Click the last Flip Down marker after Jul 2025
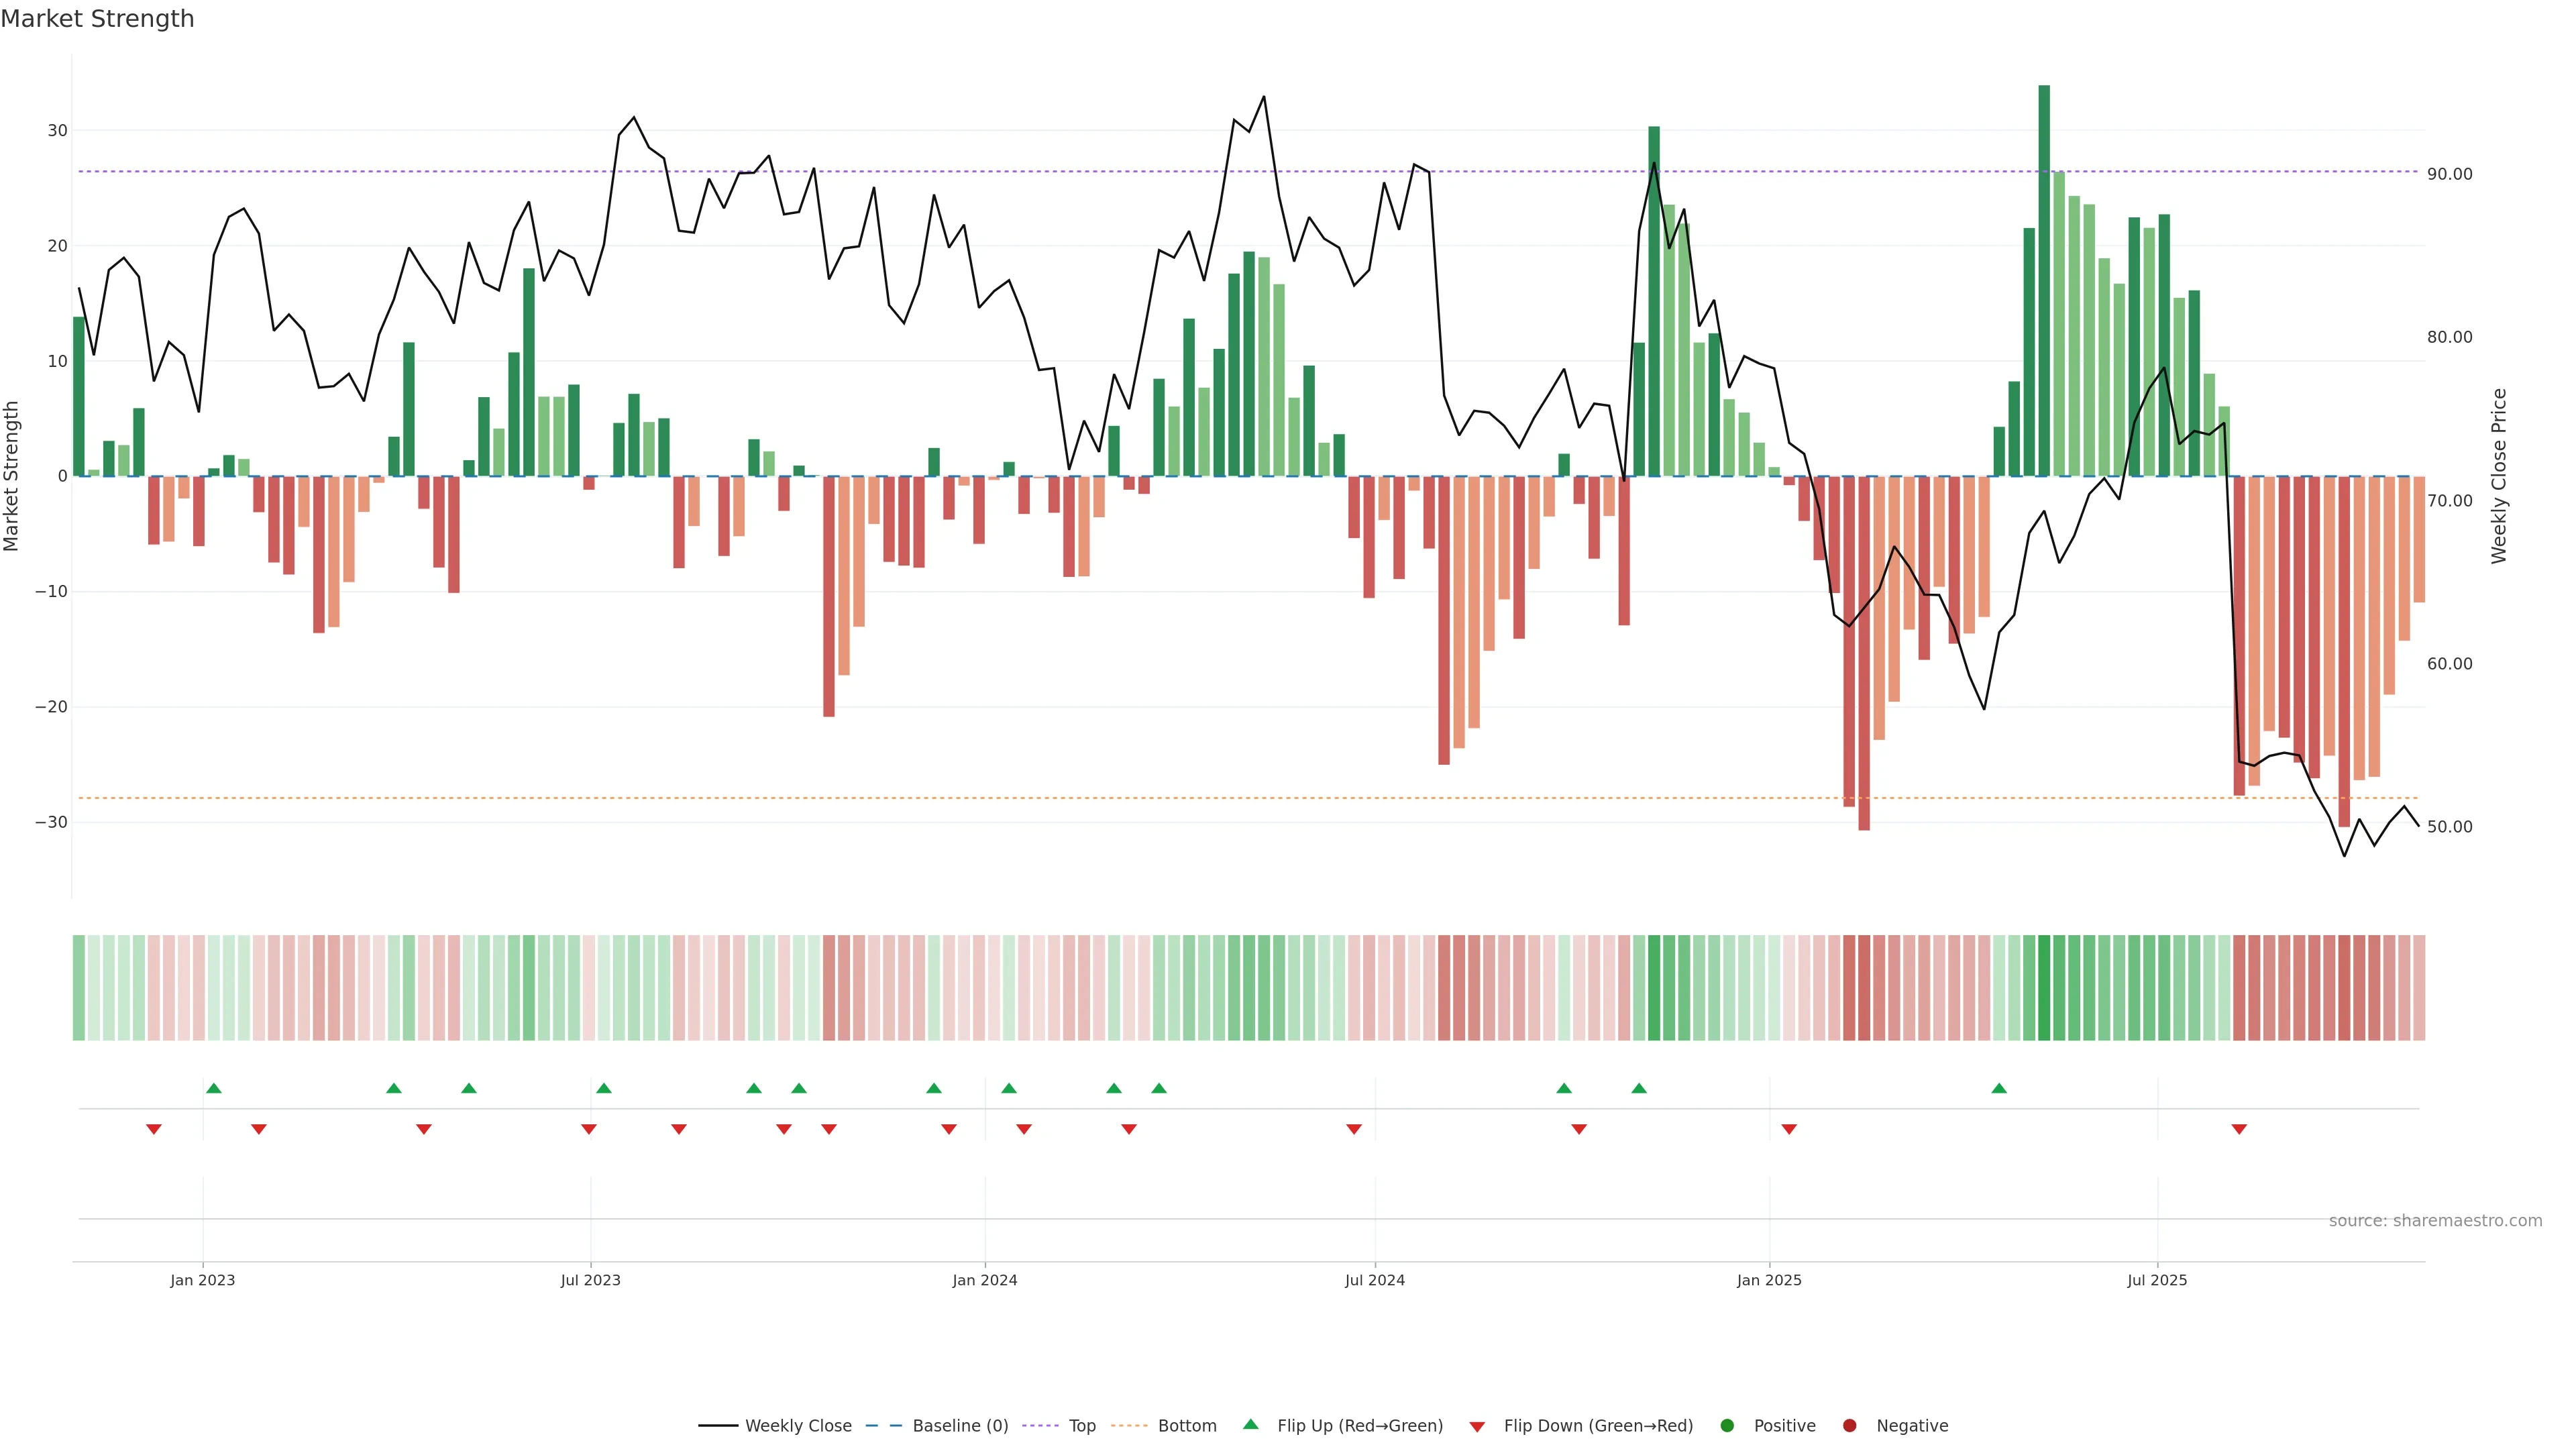 pos(2239,1129)
